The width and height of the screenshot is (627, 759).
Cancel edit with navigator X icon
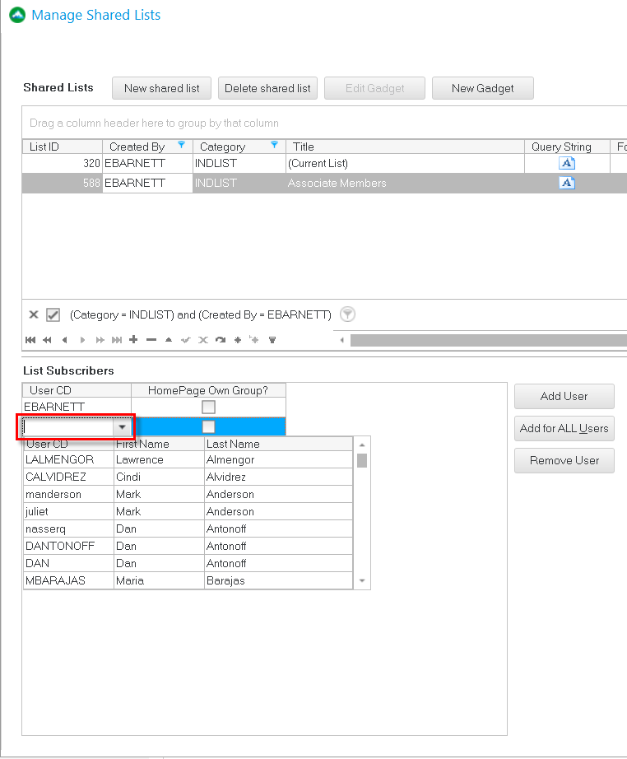[x=203, y=340]
